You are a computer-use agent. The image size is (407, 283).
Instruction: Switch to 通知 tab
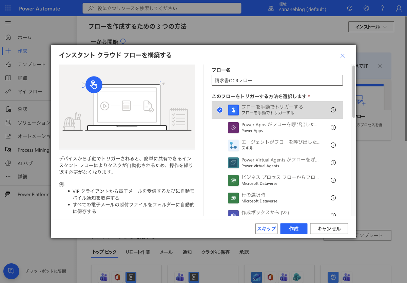point(187,252)
